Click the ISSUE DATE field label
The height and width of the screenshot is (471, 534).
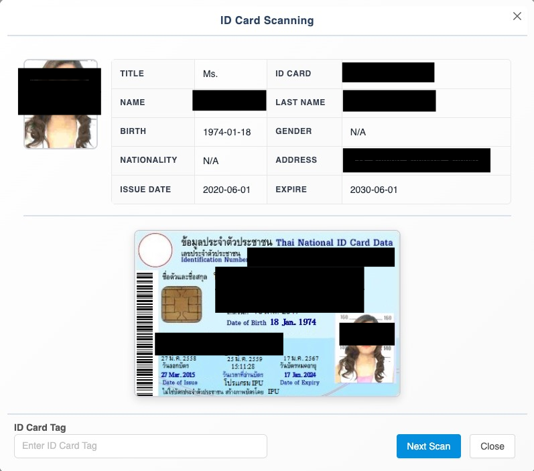(x=145, y=190)
